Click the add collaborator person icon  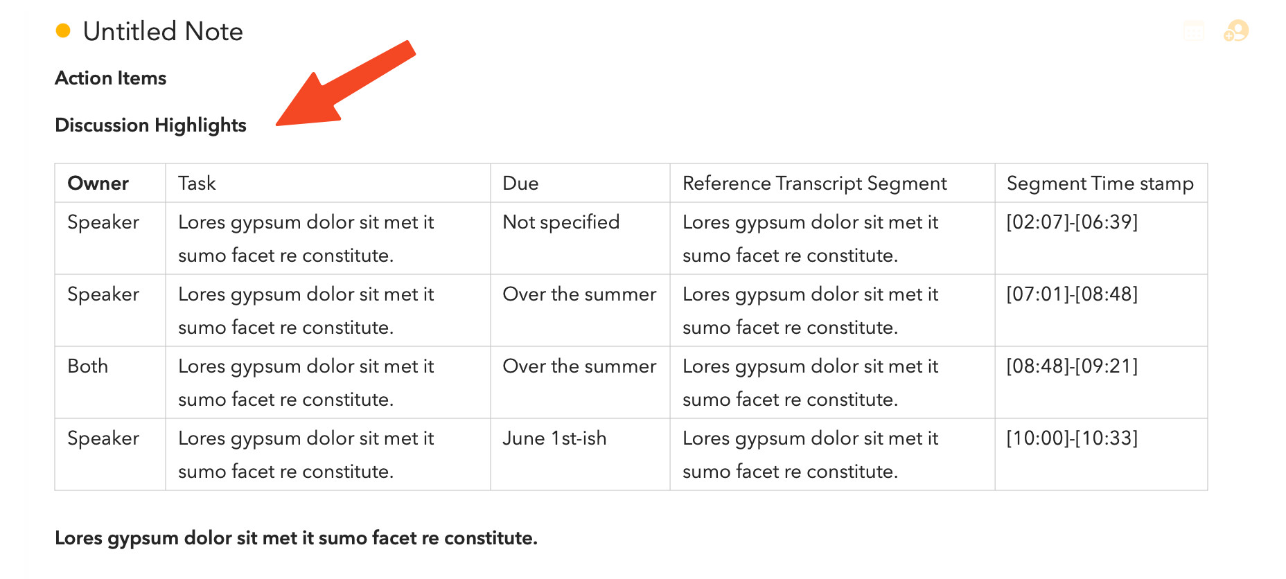(x=1236, y=31)
